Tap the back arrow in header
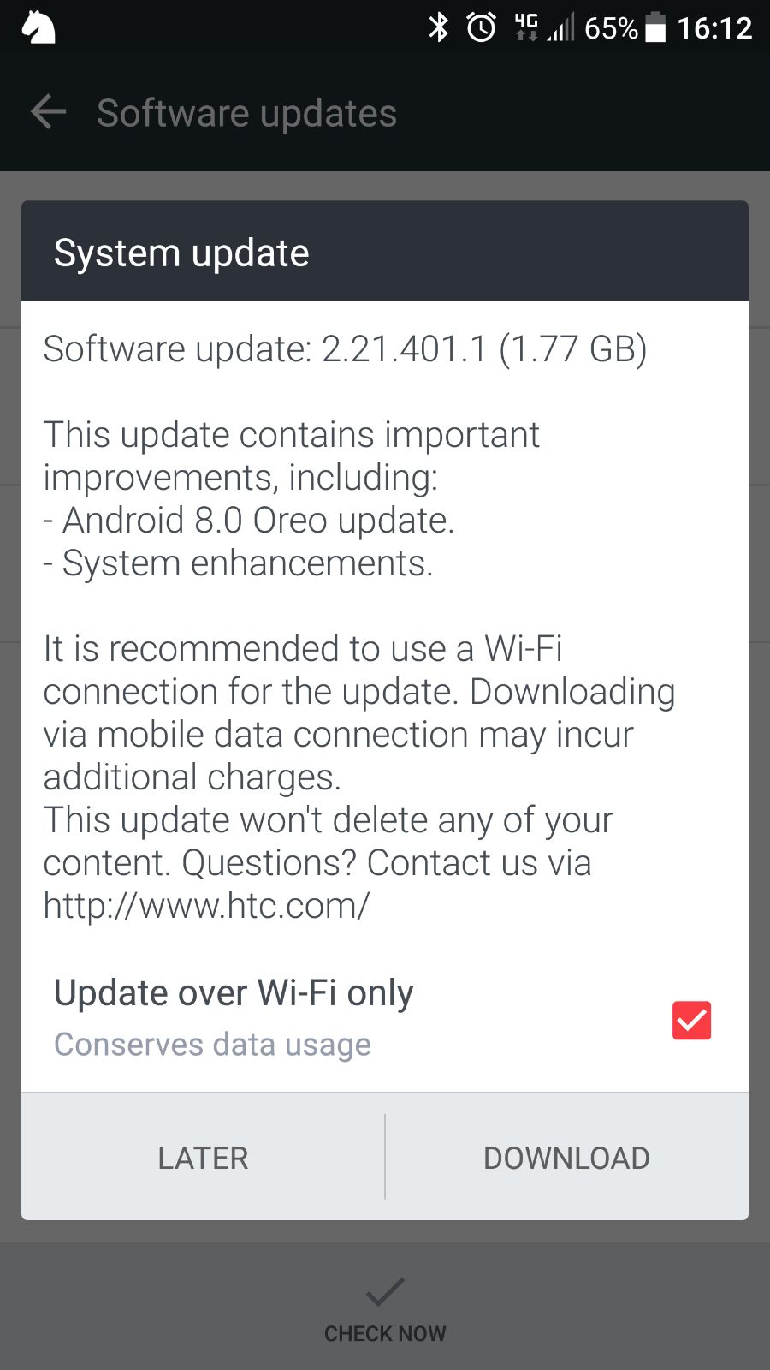Image resolution: width=770 pixels, height=1370 pixels. (x=49, y=112)
